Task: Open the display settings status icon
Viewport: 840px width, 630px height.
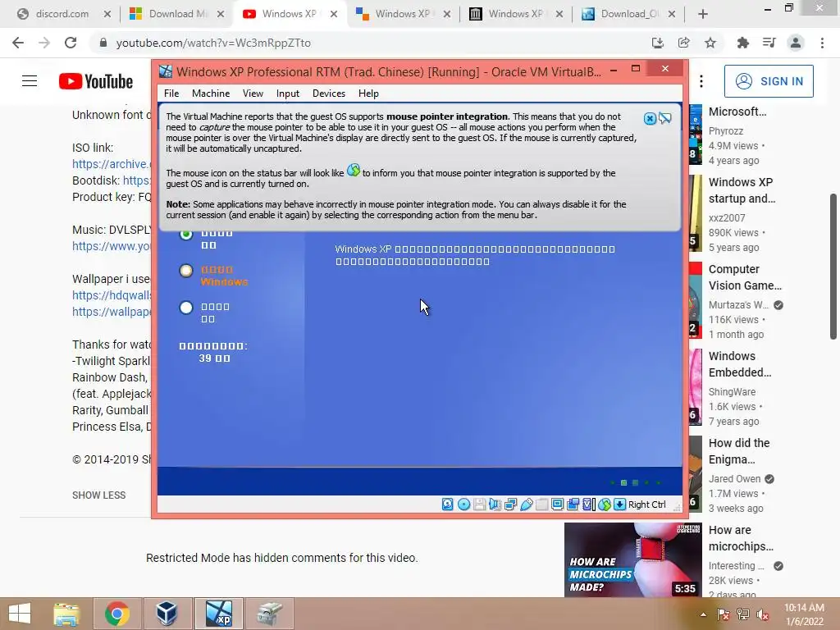Action: [558, 504]
